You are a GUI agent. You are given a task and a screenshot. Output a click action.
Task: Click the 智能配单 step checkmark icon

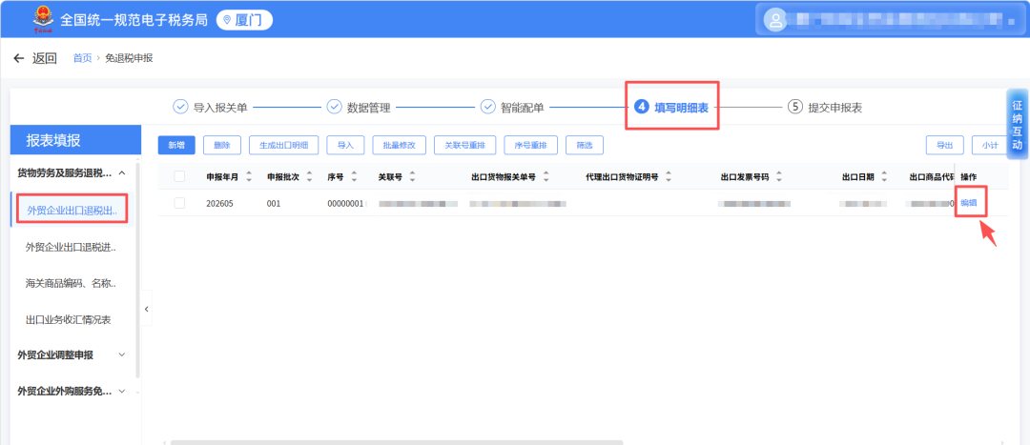(x=487, y=107)
